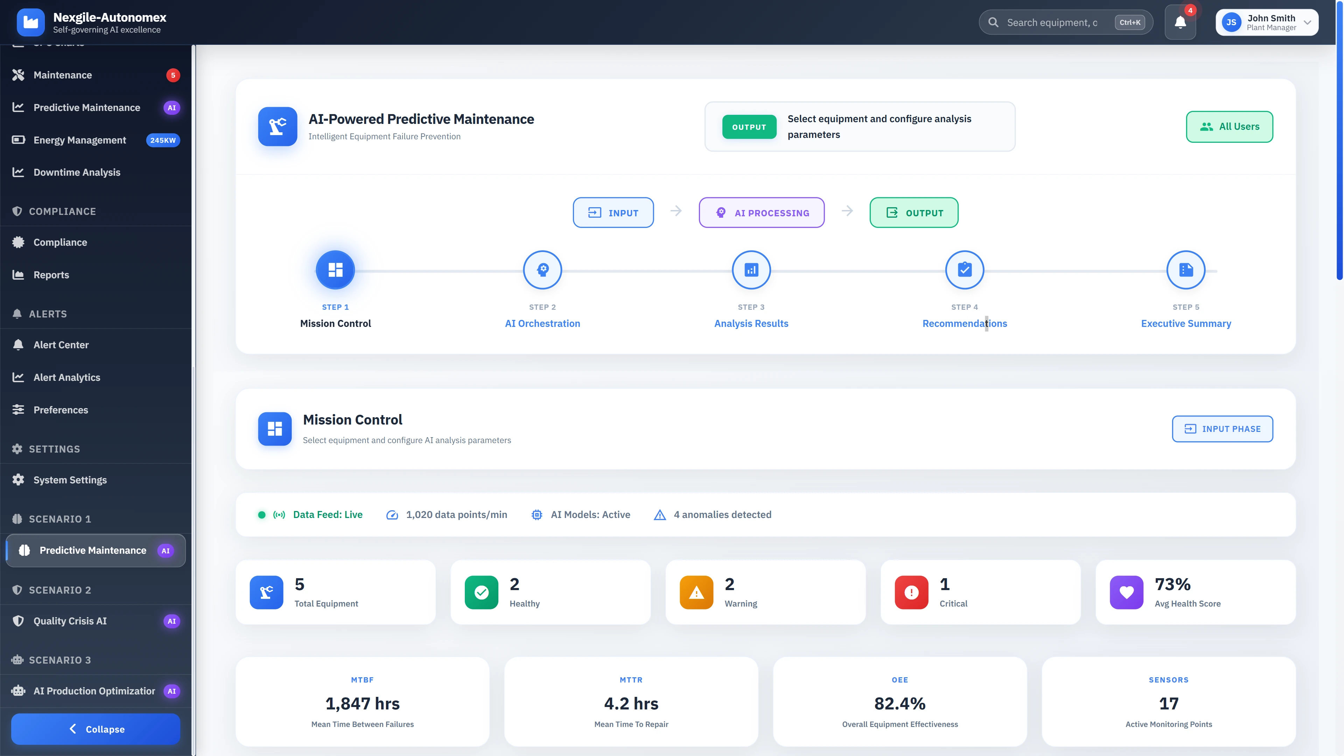Select the Step 3 Analysis Results icon

pos(751,270)
